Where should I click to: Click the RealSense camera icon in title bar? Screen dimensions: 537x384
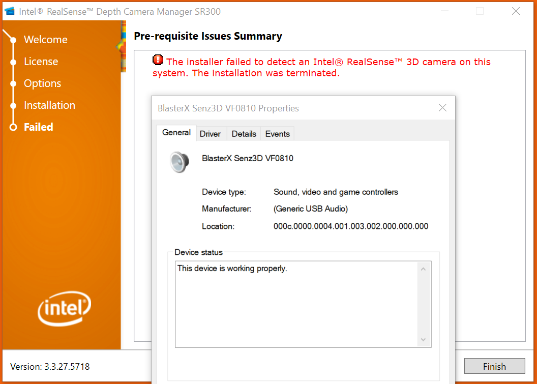[x=9, y=11]
